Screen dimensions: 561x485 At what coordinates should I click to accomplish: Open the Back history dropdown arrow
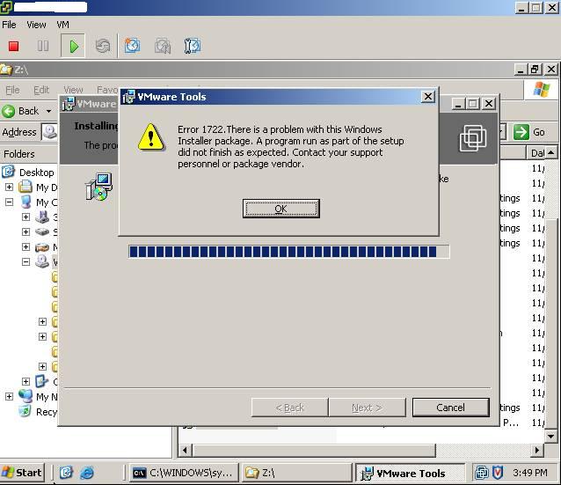point(48,112)
